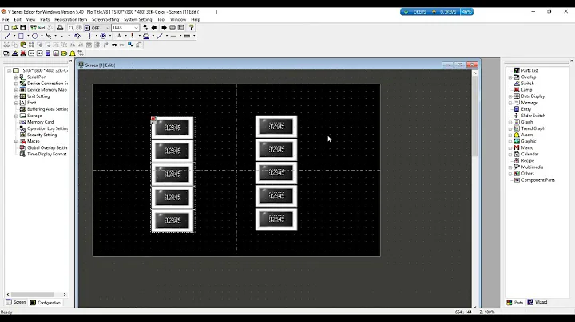Image resolution: width=575 pixels, height=322 pixels.
Task: Expand the Storage tree node
Action: pos(16,116)
